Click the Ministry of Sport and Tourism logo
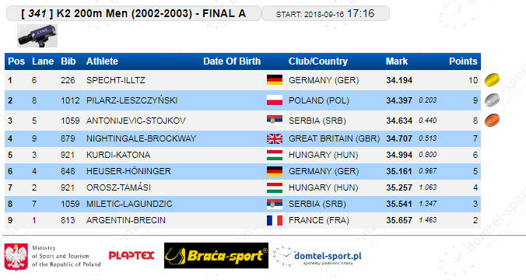Screen dimensions: 526x280 click(52, 257)
